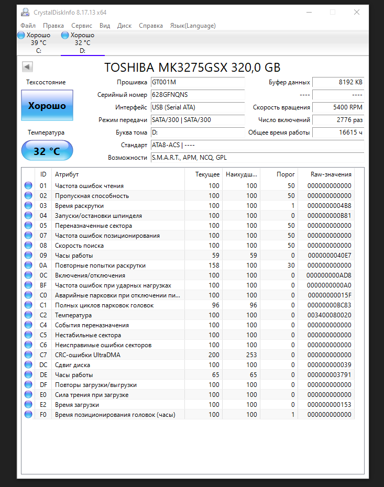Click raw value 003400080020 in temperature row
The image size is (384, 487).
pyautogui.click(x=330, y=315)
